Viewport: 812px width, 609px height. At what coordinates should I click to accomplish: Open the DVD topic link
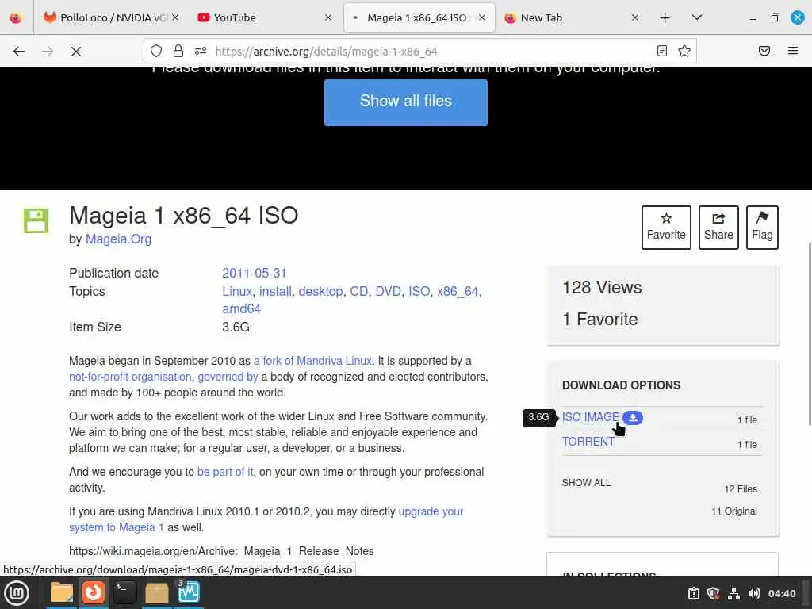coord(389,291)
